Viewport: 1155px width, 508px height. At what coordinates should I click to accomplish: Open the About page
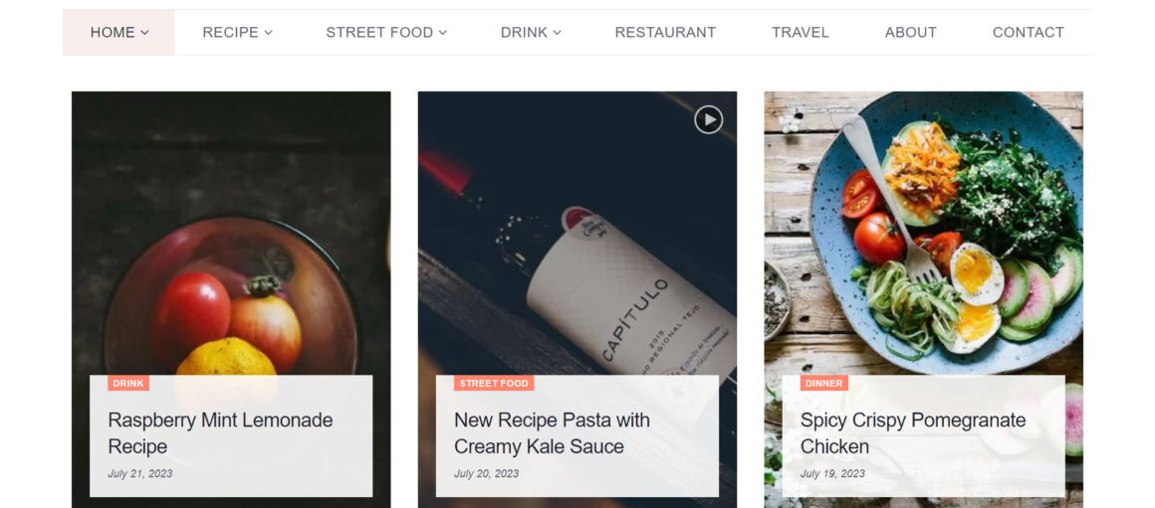(910, 33)
